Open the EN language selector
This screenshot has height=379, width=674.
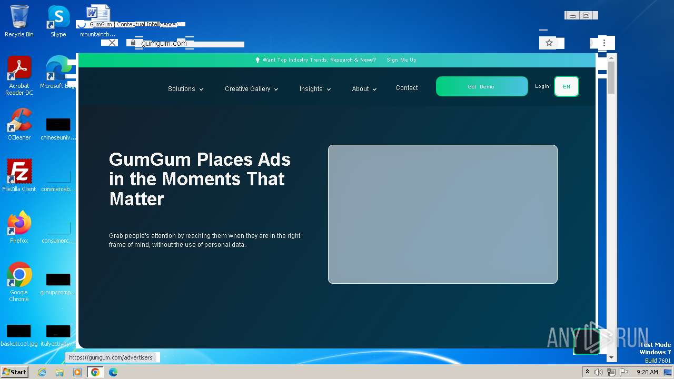click(567, 87)
